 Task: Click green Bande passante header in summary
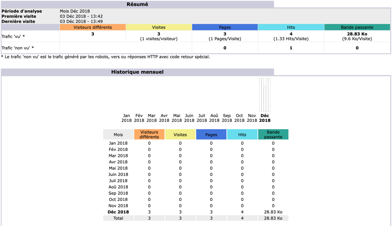tap(357, 27)
